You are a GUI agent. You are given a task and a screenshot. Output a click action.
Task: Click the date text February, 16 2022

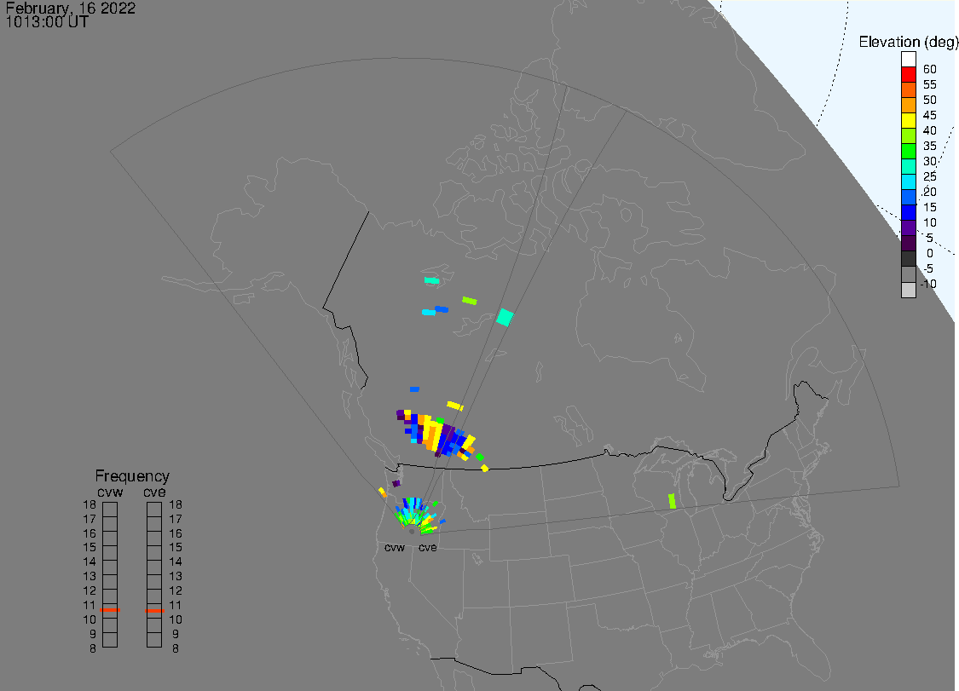point(71,8)
